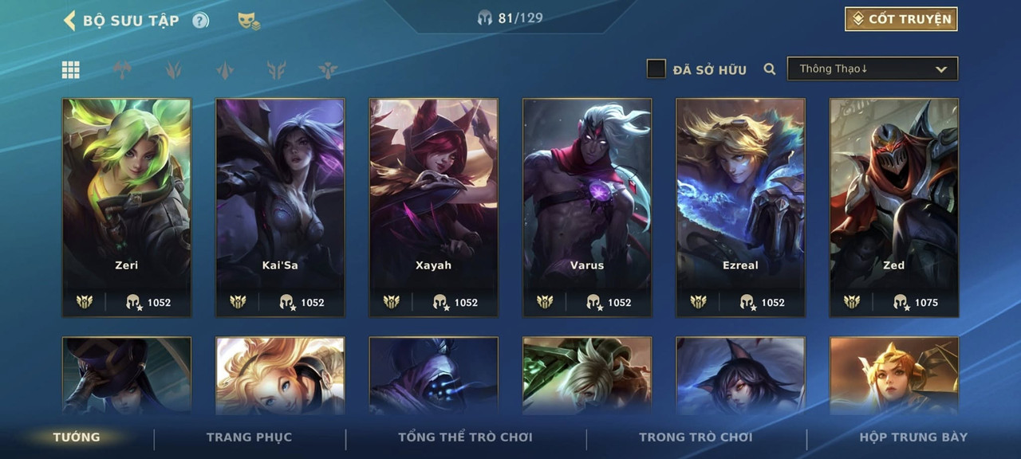
Task: Expand the sort list via the chevron arrow
Action: coord(941,69)
